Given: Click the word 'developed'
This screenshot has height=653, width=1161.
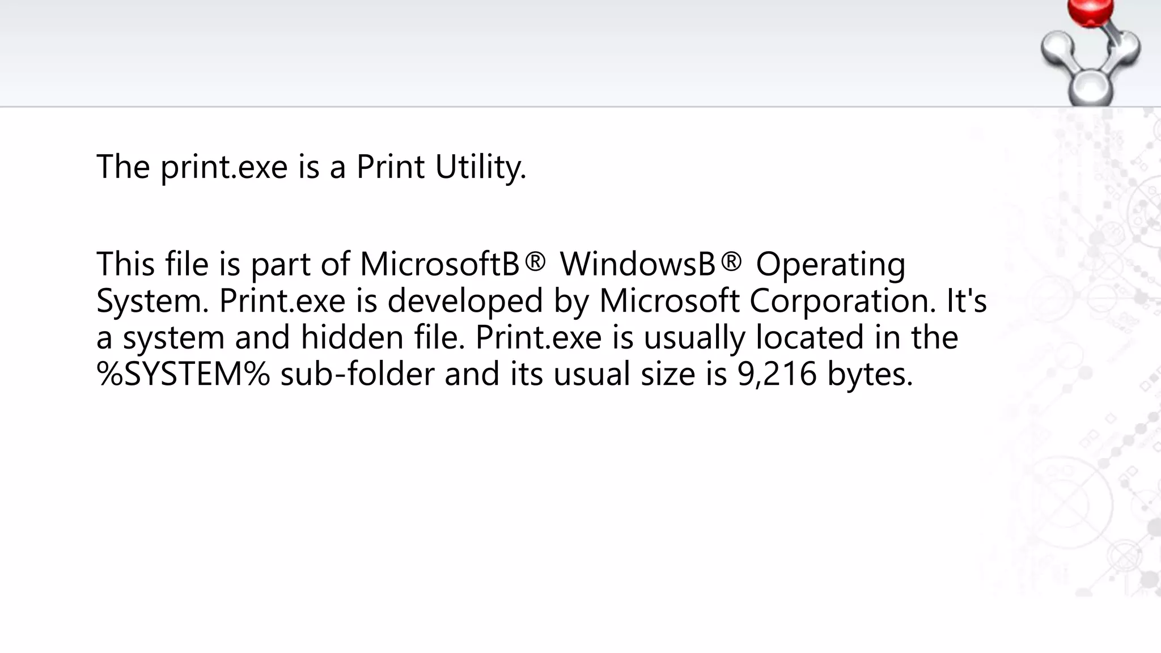Looking at the screenshot, I should (x=465, y=301).
